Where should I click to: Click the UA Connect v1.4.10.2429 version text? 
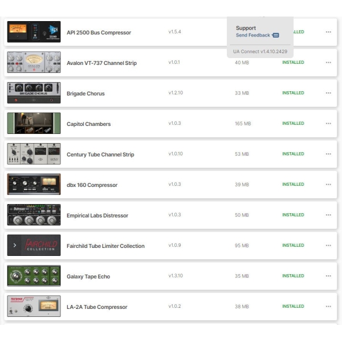pos(260,51)
